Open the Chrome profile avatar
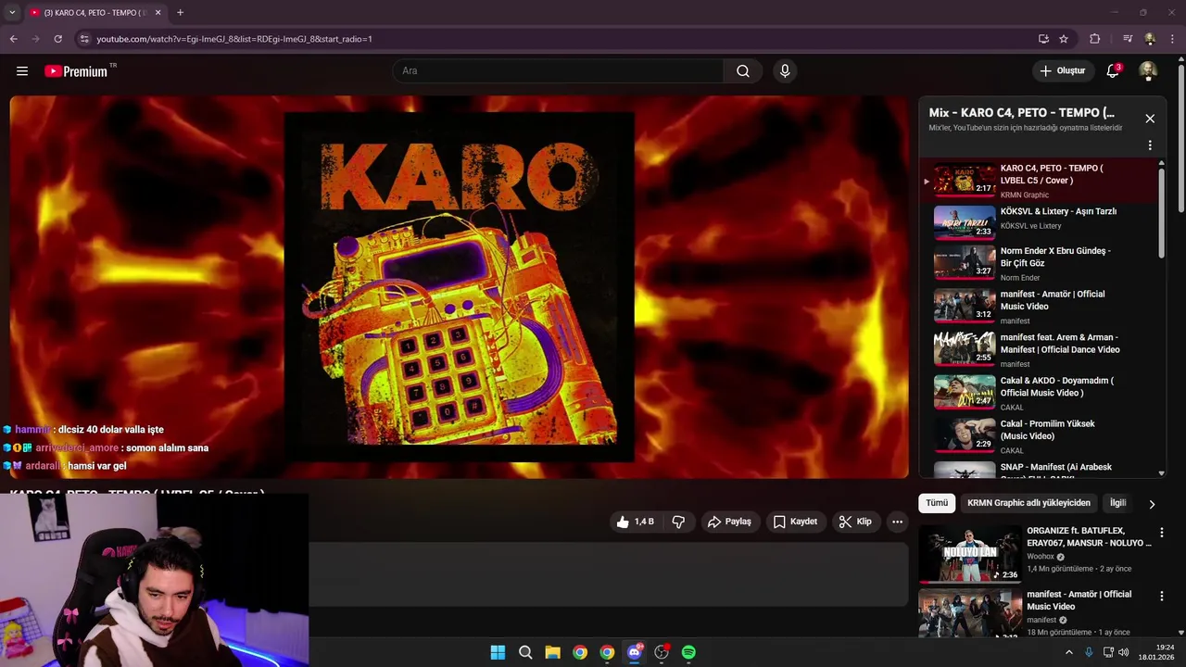 tap(1150, 39)
